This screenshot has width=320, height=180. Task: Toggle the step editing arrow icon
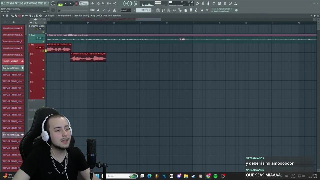click(98, 10)
